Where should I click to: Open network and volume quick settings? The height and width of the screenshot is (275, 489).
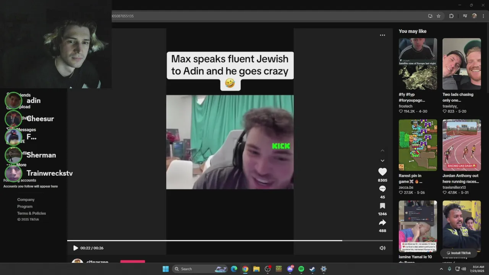tap(460, 269)
